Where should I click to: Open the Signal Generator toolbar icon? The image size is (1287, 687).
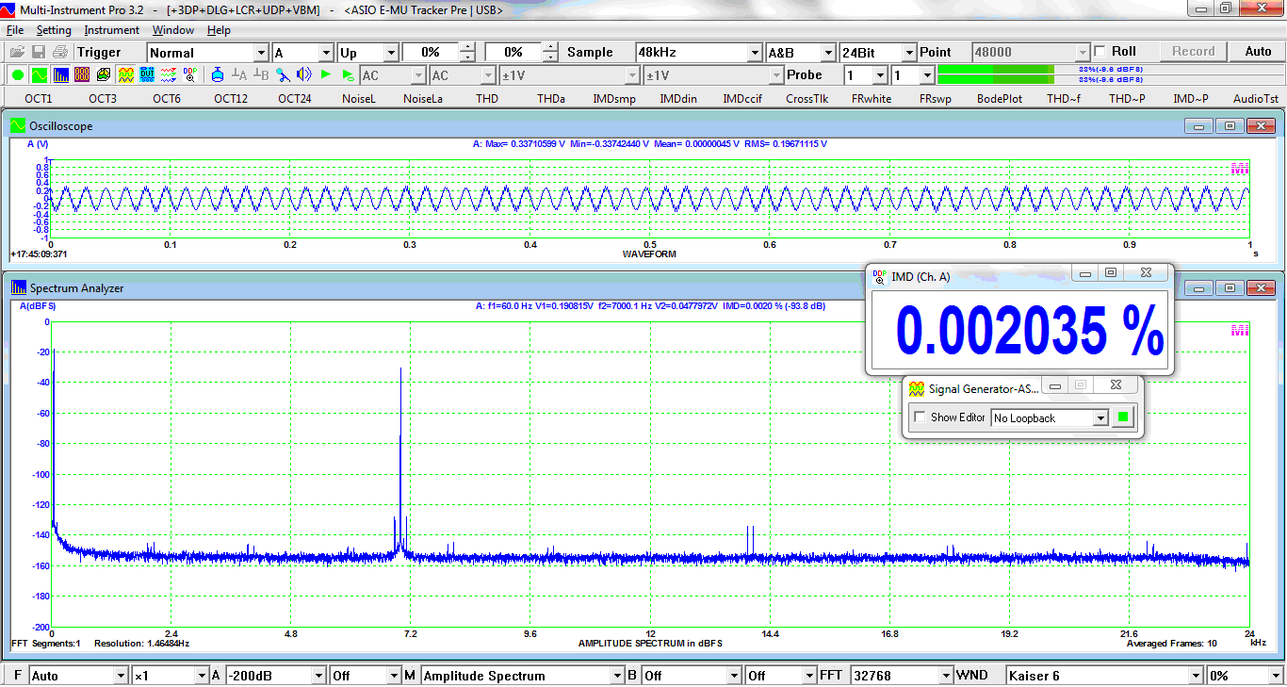coord(125,74)
